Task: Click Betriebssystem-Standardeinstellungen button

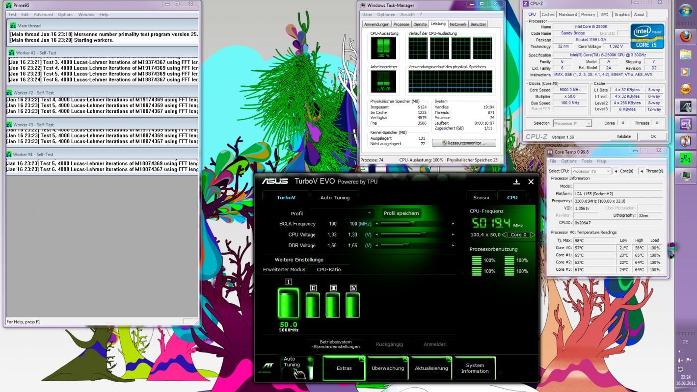Action: 335,344
